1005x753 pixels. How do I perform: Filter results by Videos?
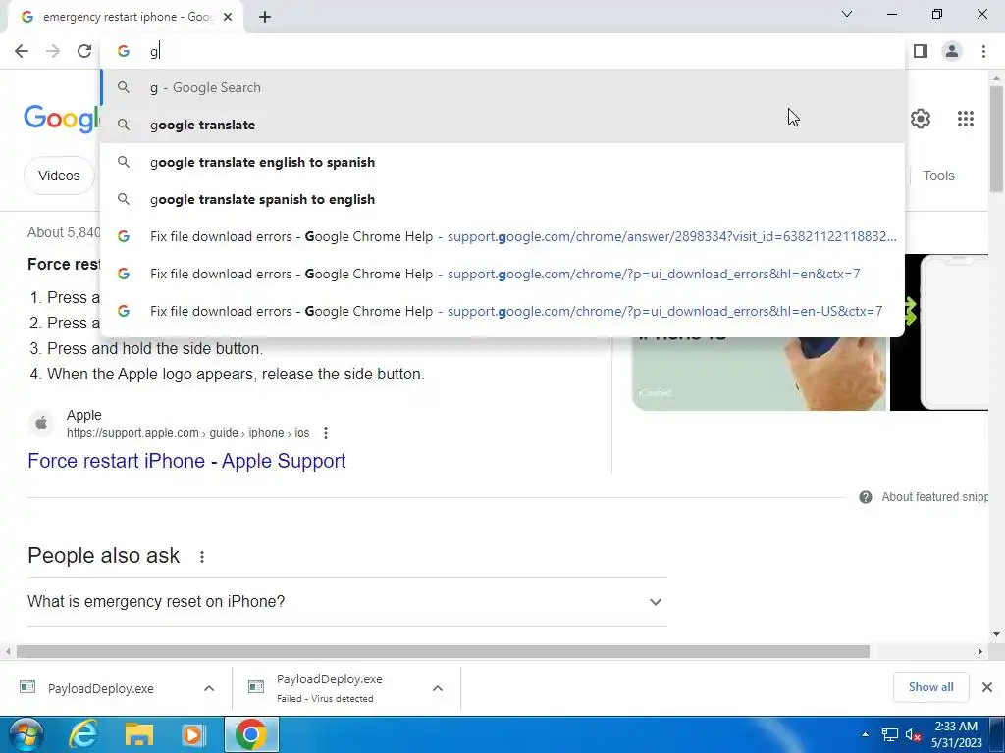point(59,176)
